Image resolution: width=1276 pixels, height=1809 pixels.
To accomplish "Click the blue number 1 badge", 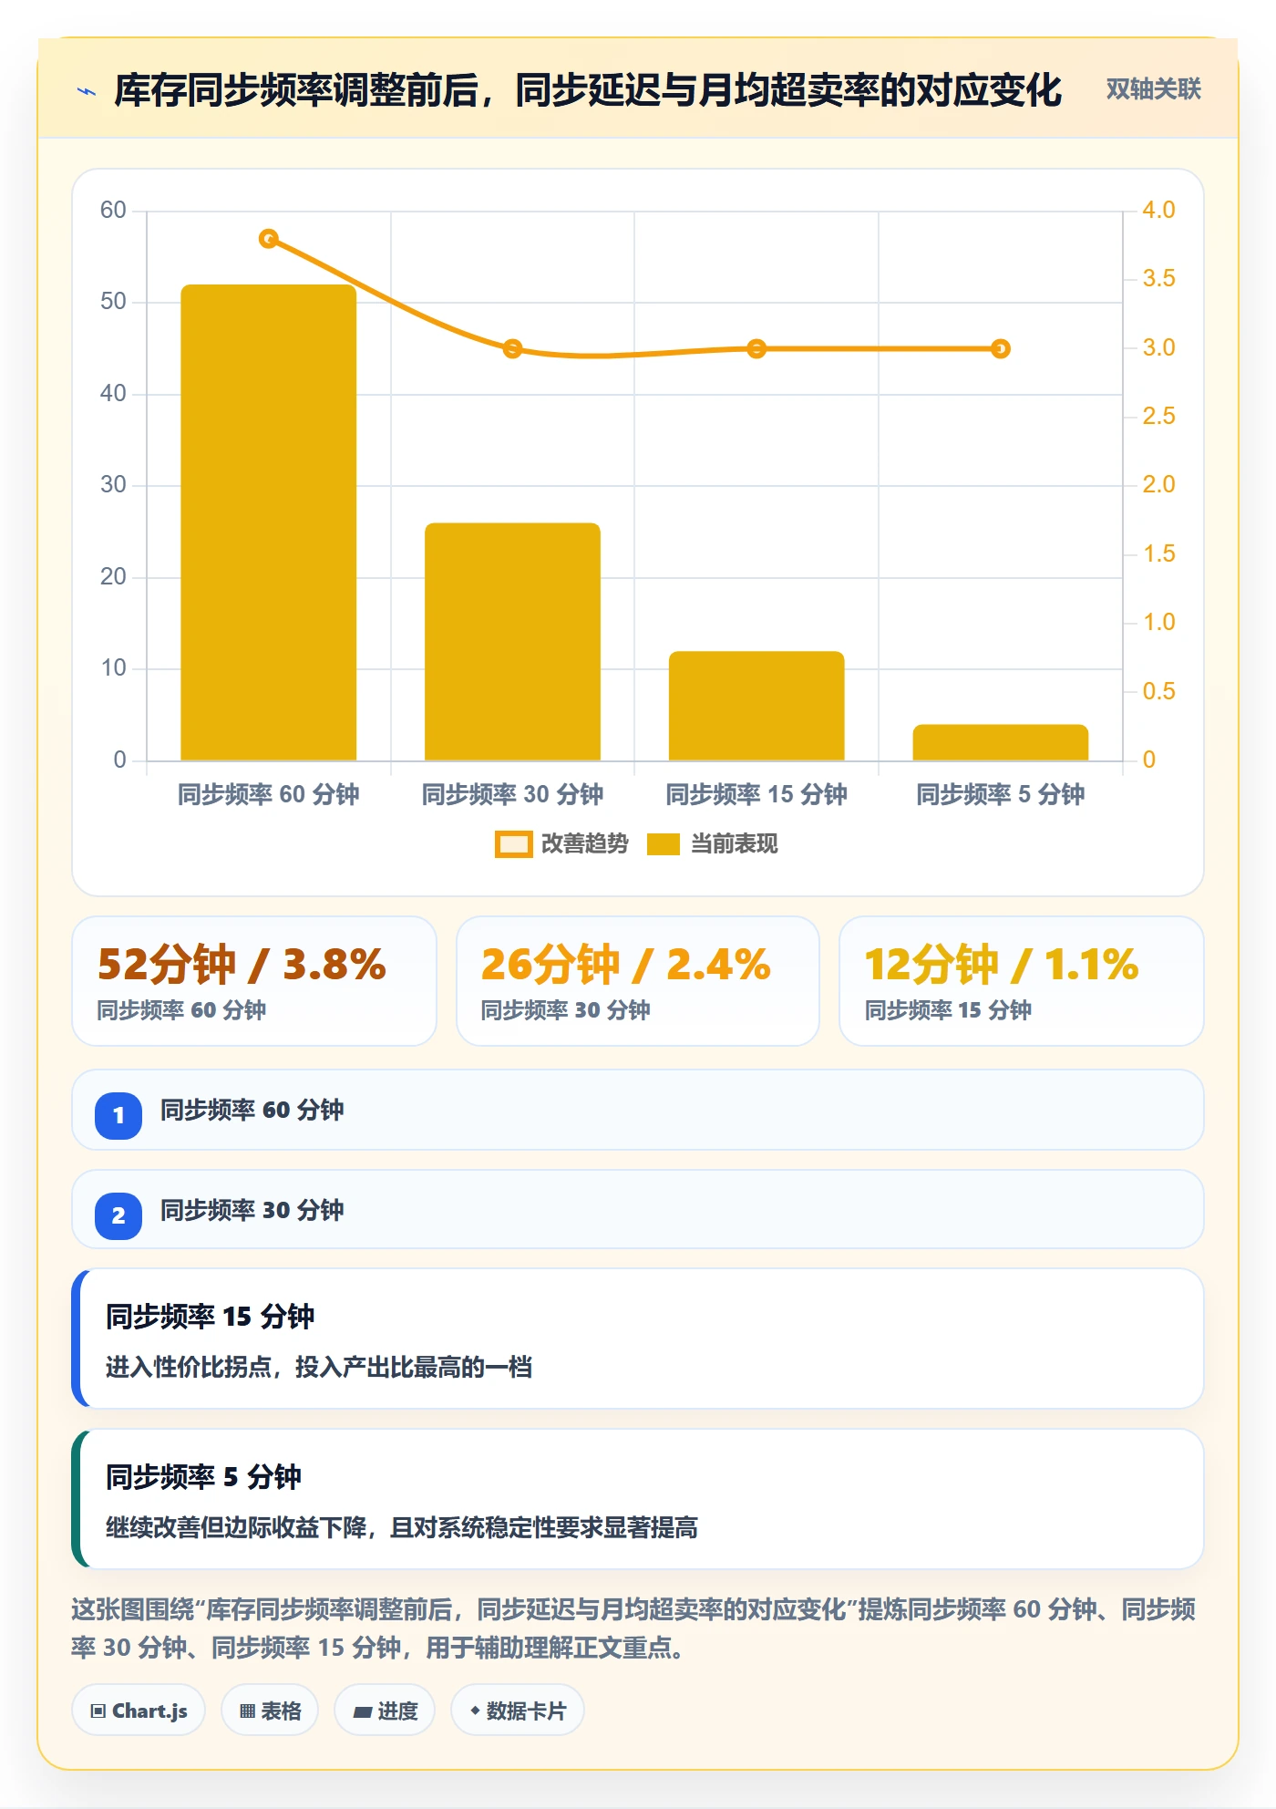I will coord(118,1115).
